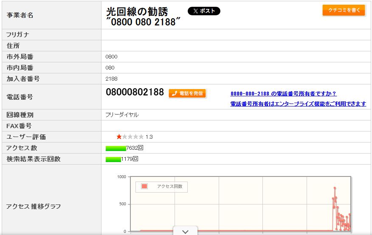The height and width of the screenshot is (235, 372).
Task: Expand page with bottom chevron down arrow
Action: pos(185,231)
